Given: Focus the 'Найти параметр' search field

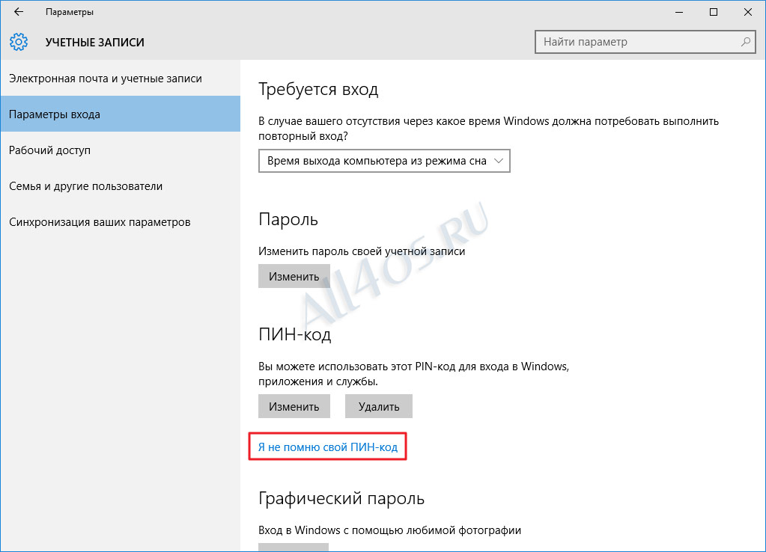Looking at the screenshot, I should tap(645, 42).
